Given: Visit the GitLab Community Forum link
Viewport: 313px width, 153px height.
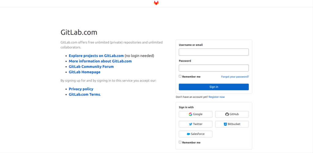Looking at the screenshot, I should point(91,66).
